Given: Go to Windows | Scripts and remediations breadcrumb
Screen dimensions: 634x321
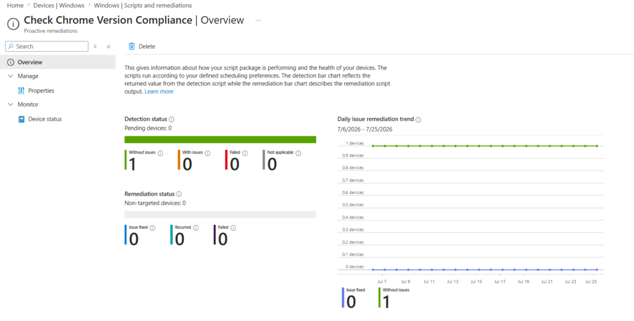Looking at the screenshot, I should click(143, 6).
